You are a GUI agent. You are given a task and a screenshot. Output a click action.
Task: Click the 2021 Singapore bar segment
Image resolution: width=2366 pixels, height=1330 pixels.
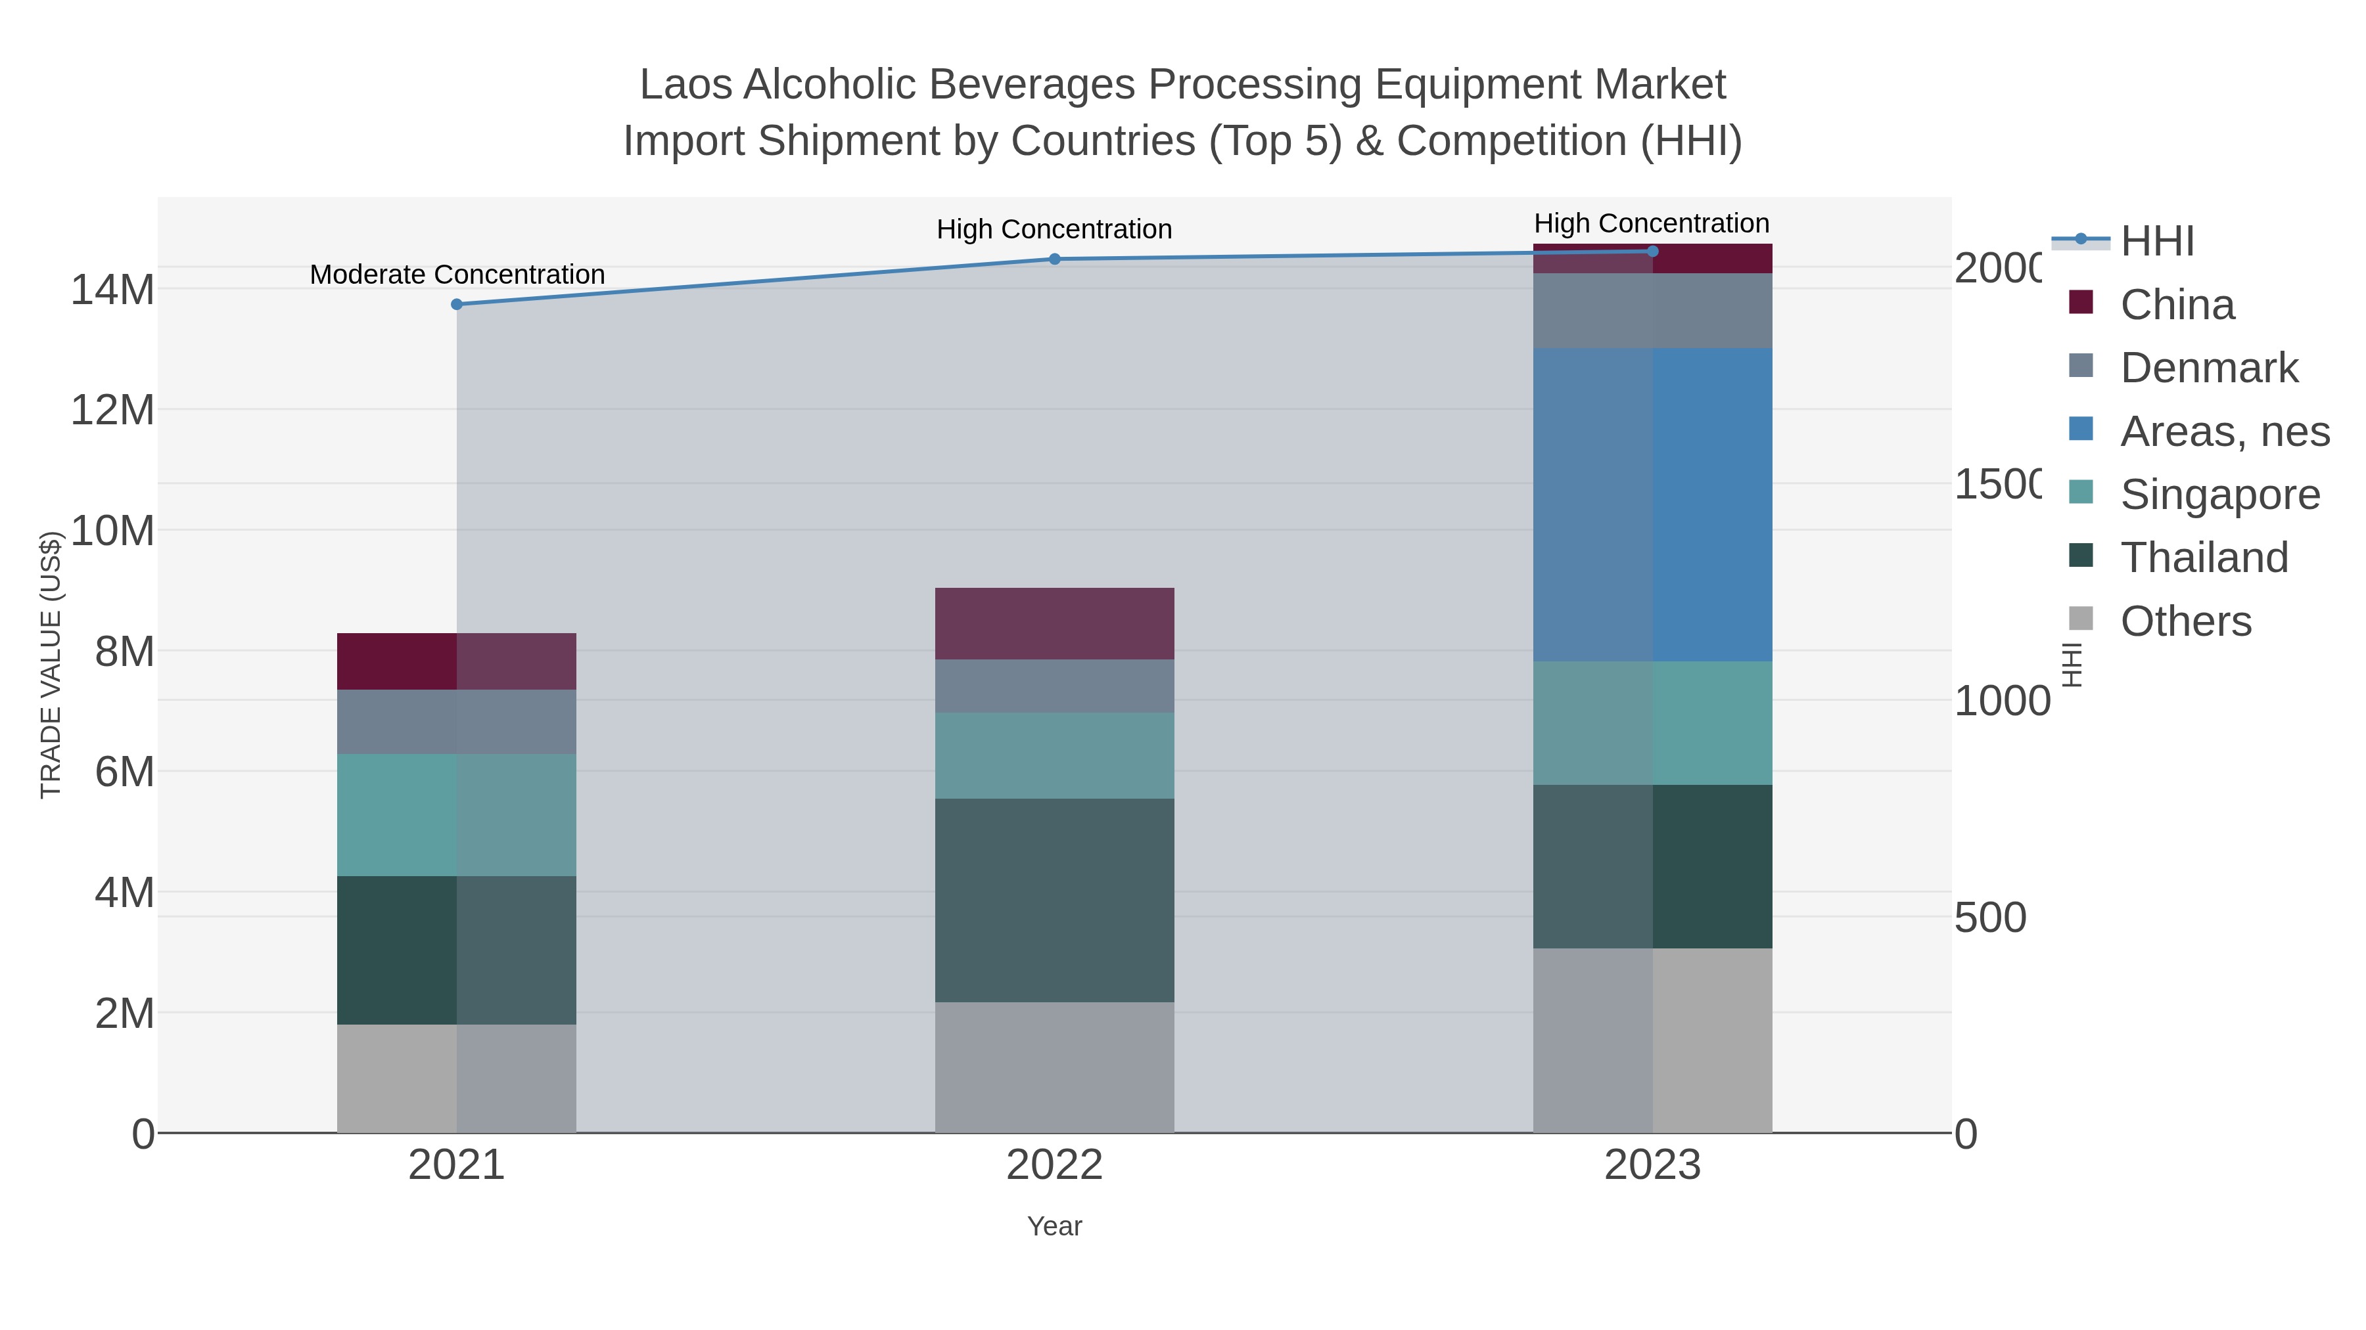click(x=457, y=815)
